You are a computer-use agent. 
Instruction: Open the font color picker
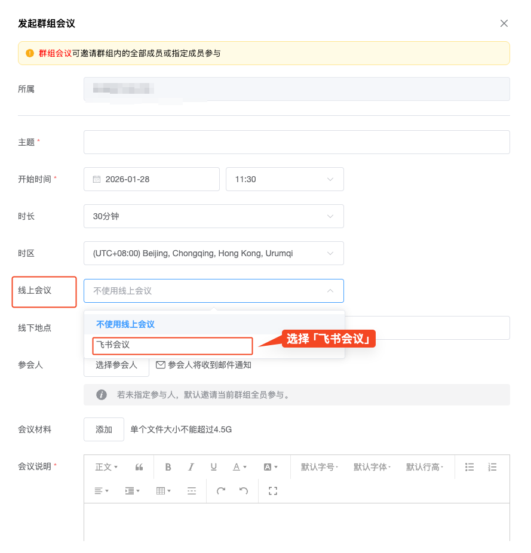tap(240, 467)
